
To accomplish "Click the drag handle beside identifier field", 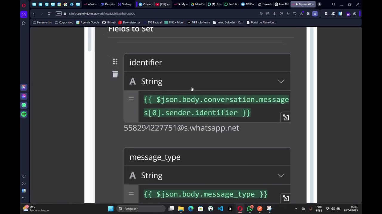I will point(115,62).
